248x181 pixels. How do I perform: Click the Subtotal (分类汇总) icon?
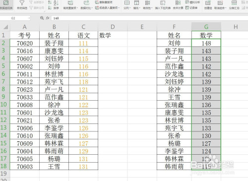(234, 3)
